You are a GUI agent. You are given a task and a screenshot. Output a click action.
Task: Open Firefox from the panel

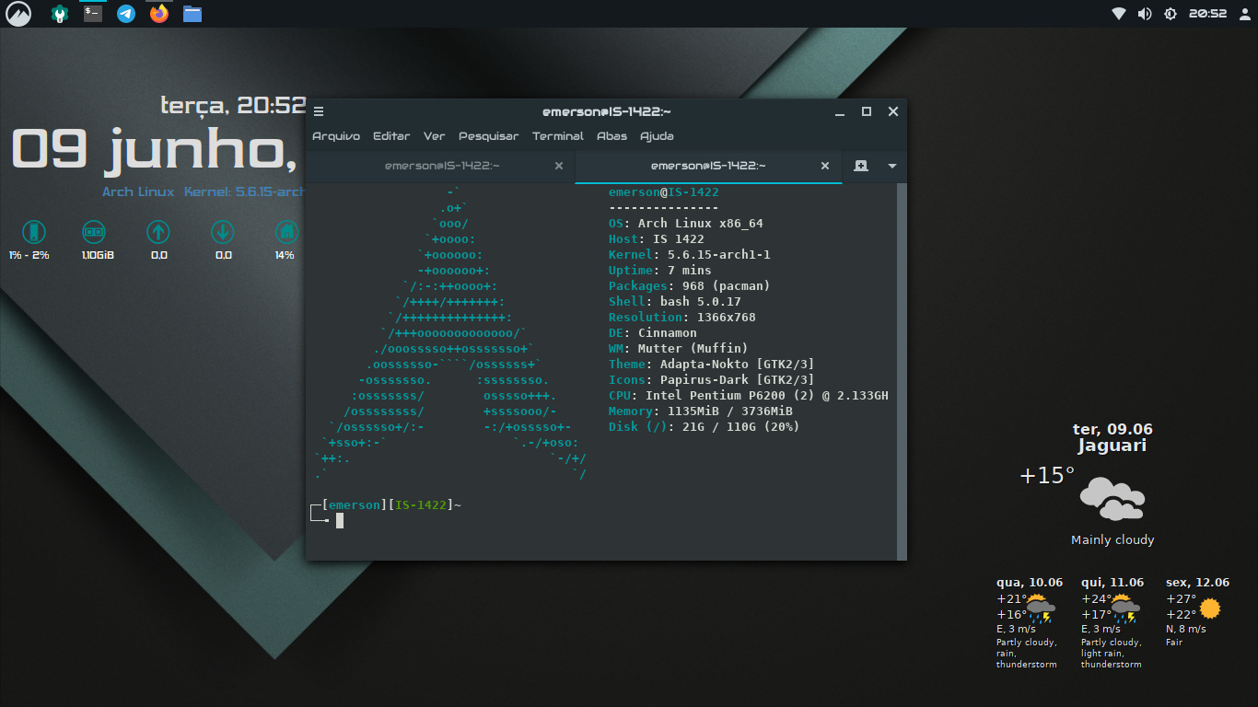tap(159, 14)
